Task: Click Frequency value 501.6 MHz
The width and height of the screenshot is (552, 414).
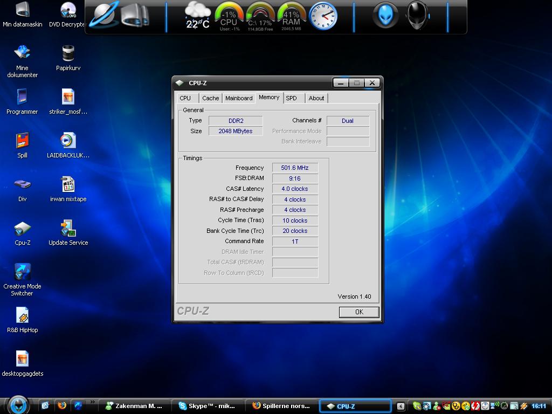Action: [295, 168]
